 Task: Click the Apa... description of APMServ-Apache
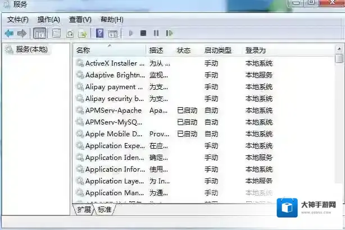[158, 111]
